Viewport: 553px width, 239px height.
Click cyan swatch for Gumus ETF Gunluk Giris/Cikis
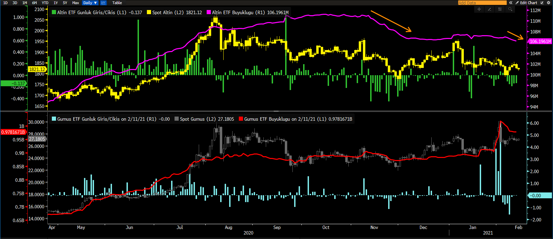pyautogui.click(x=54, y=119)
